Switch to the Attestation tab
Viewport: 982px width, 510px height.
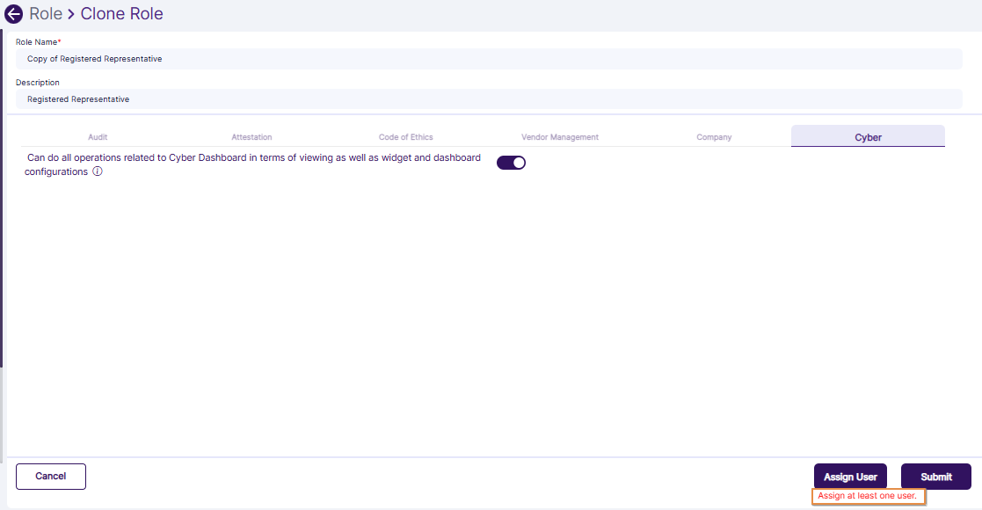click(252, 137)
